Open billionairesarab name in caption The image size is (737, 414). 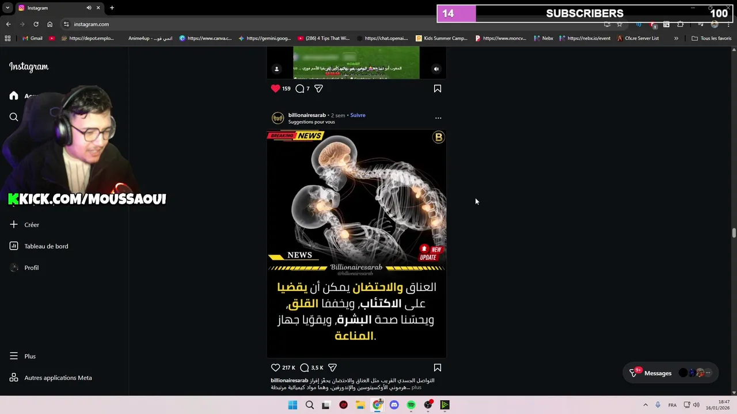point(289,381)
